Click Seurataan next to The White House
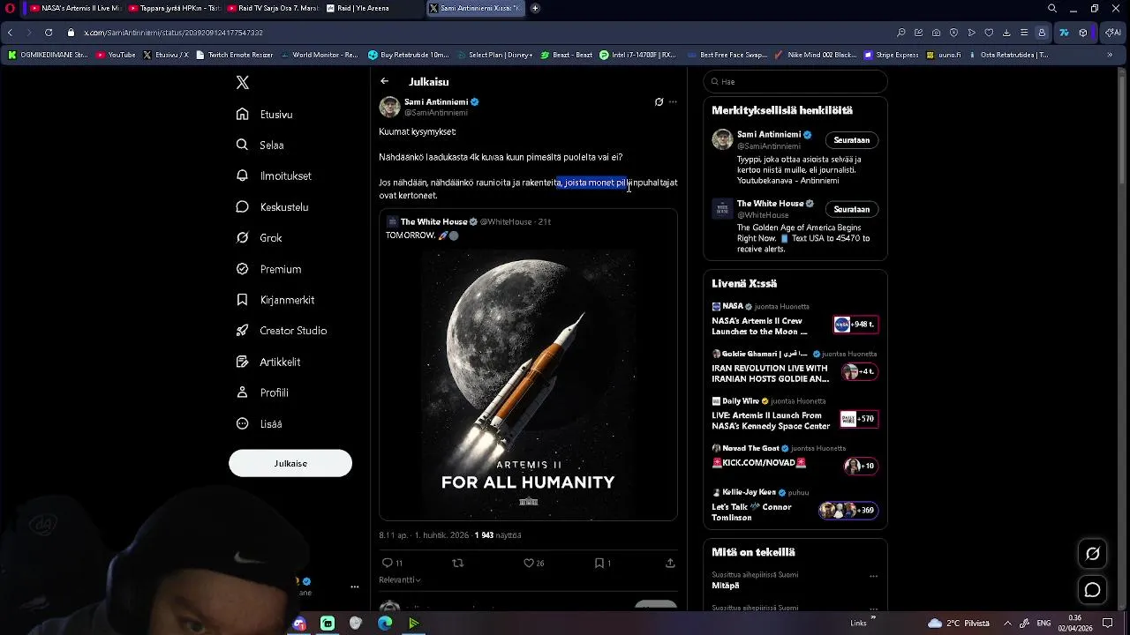 click(x=852, y=210)
